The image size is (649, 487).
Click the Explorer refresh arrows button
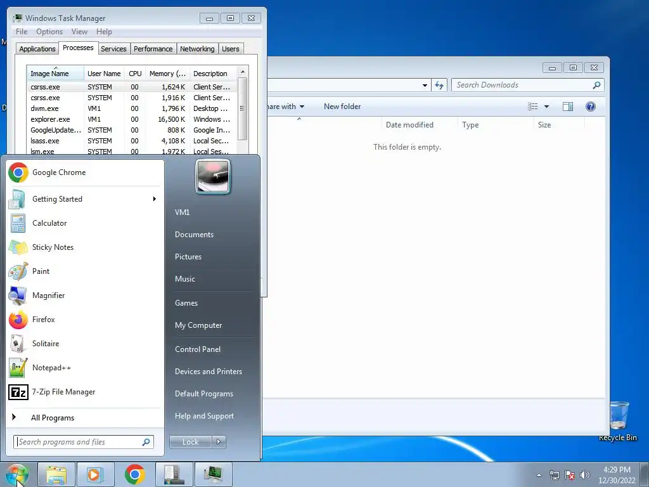pyautogui.click(x=439, y=86)
